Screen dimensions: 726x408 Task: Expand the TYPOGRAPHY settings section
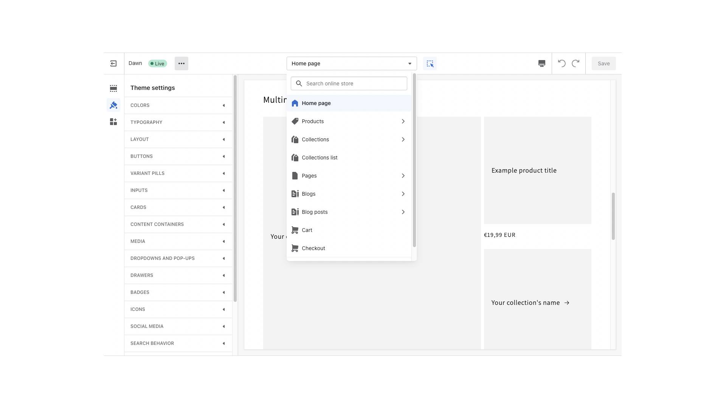[x=178, y=122]
